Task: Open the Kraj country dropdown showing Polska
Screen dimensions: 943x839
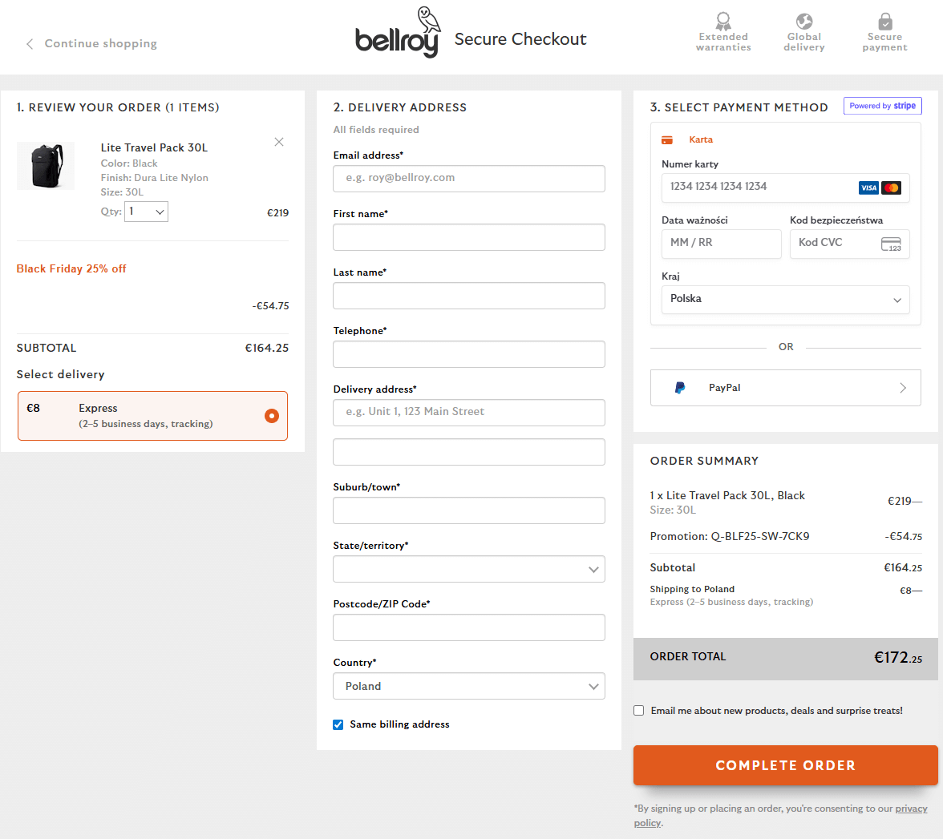Action: click(785, 299)
